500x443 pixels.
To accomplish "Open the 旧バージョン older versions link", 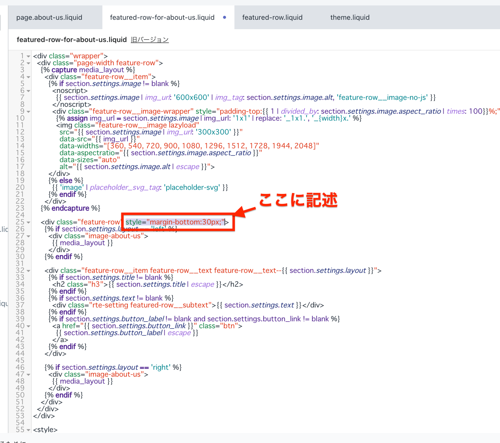I will point(150,40).
